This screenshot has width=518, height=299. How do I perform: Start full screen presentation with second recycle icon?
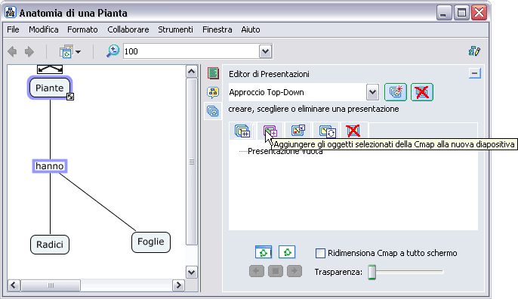point(287,252)
